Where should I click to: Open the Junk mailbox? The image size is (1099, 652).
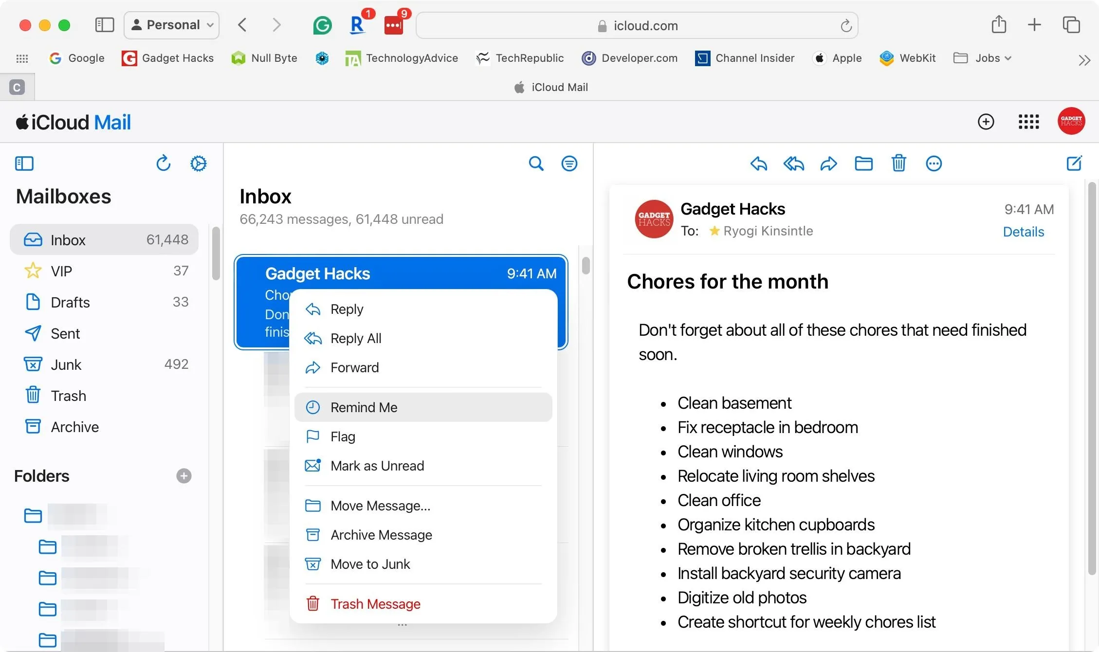click(104, 364)
